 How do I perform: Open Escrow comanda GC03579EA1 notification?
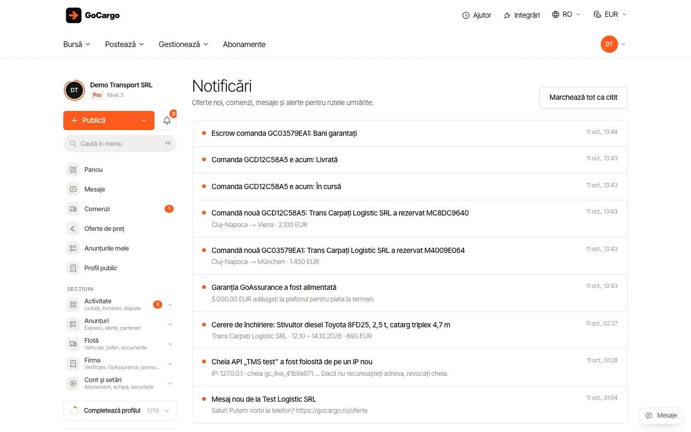coord(410,133)
